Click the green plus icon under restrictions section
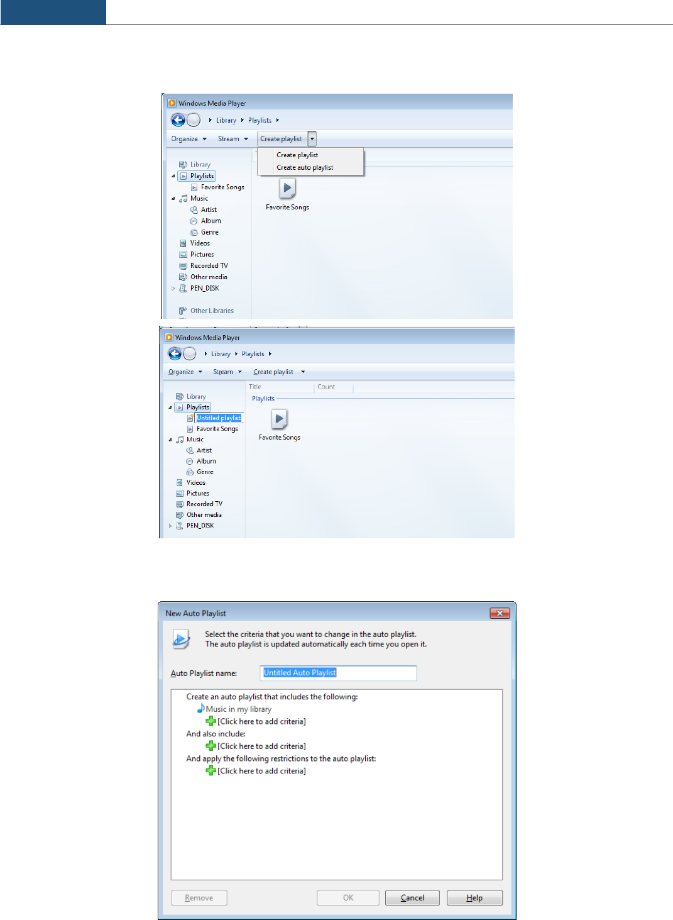Screen dimensions: 673x920 click(211, 770)
